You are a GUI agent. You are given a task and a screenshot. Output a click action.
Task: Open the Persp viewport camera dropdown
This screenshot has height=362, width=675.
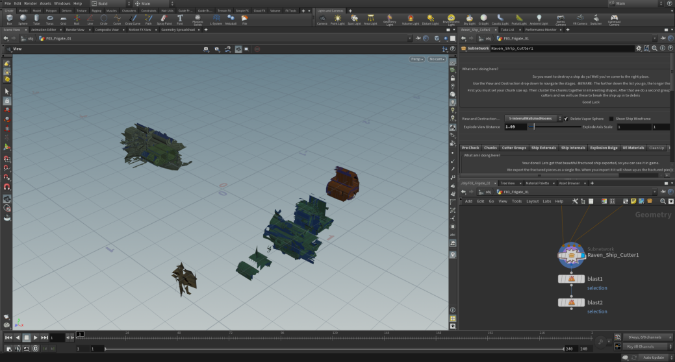(416, 59)
